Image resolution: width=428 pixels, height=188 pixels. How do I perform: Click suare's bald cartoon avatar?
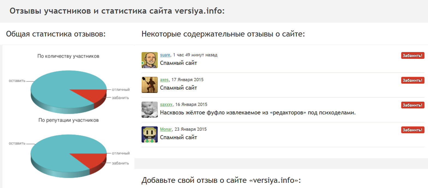click(x=149, y=60)
